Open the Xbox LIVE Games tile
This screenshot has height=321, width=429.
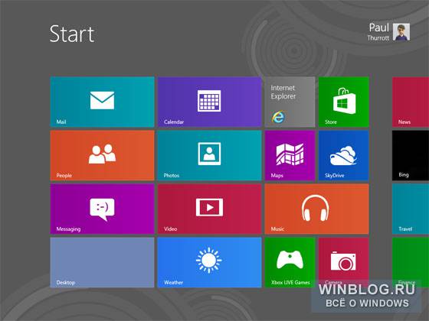290,262
